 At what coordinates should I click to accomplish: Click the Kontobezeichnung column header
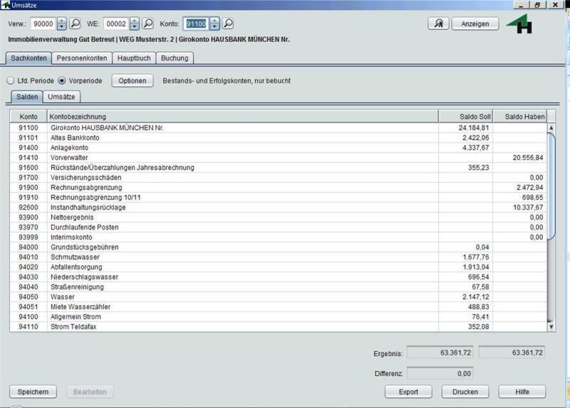point(242,116)
